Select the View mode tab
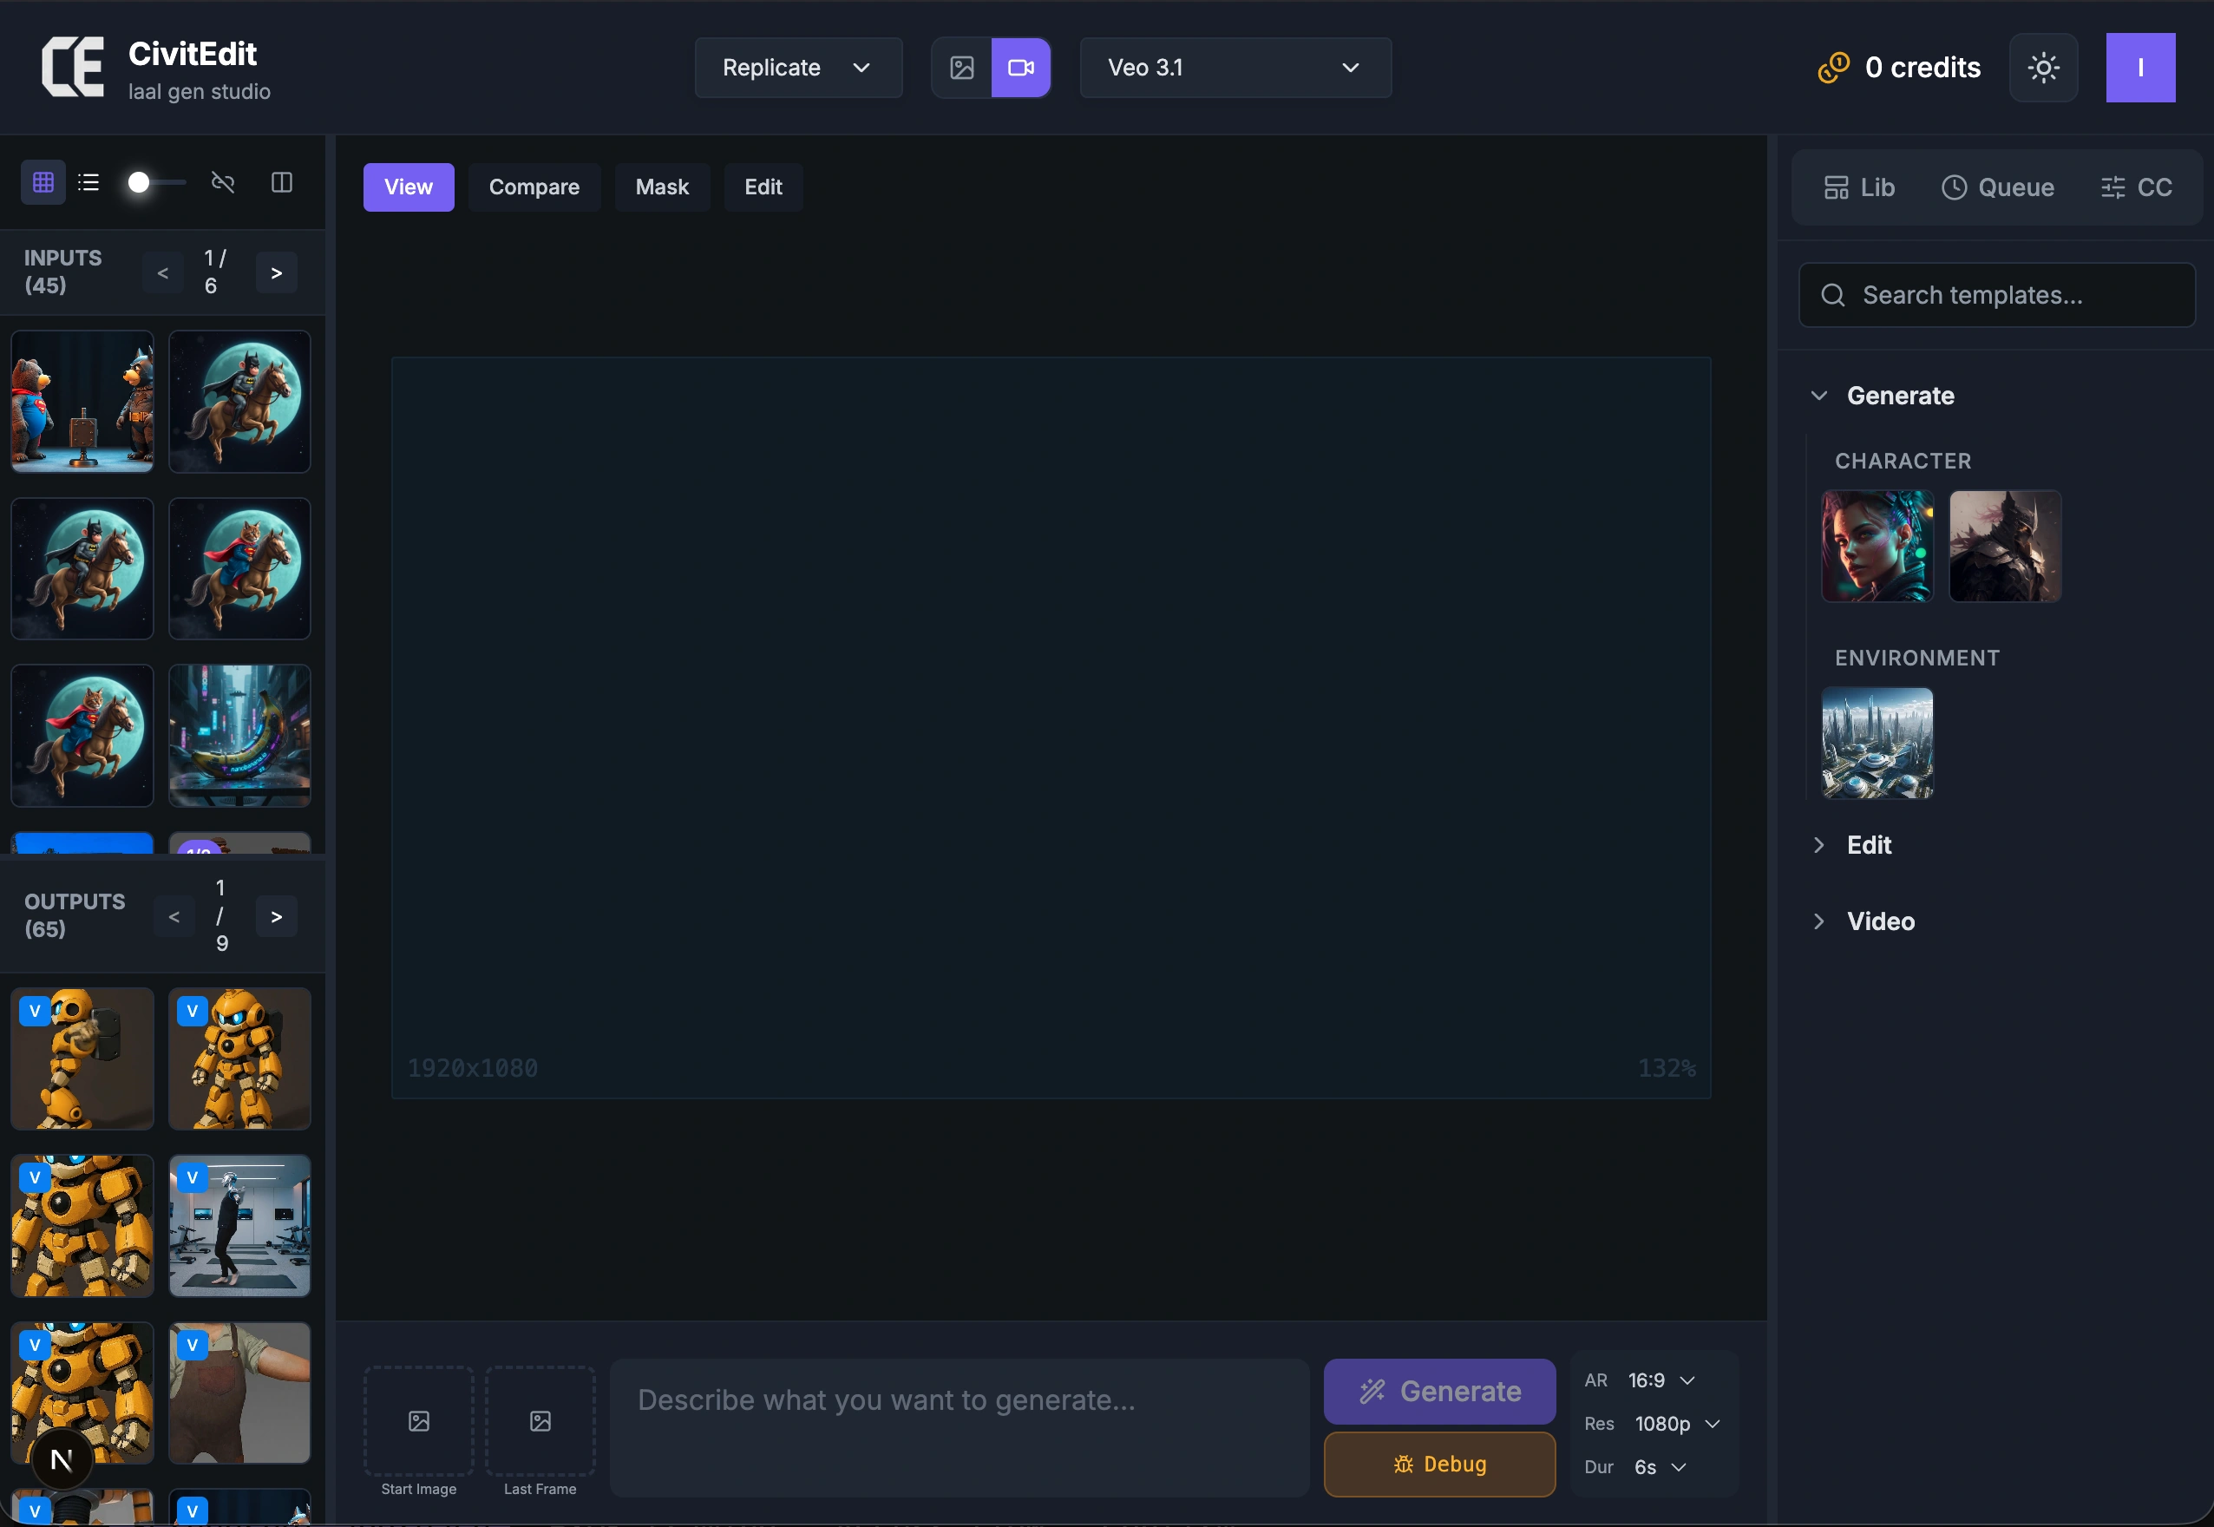 pos(408,187)
